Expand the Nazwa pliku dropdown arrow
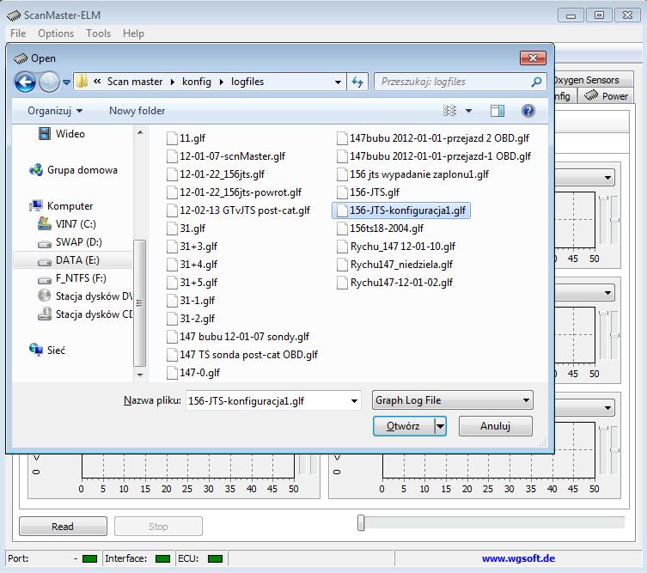This screenshot has width=647, height=573. pos(355,401)
